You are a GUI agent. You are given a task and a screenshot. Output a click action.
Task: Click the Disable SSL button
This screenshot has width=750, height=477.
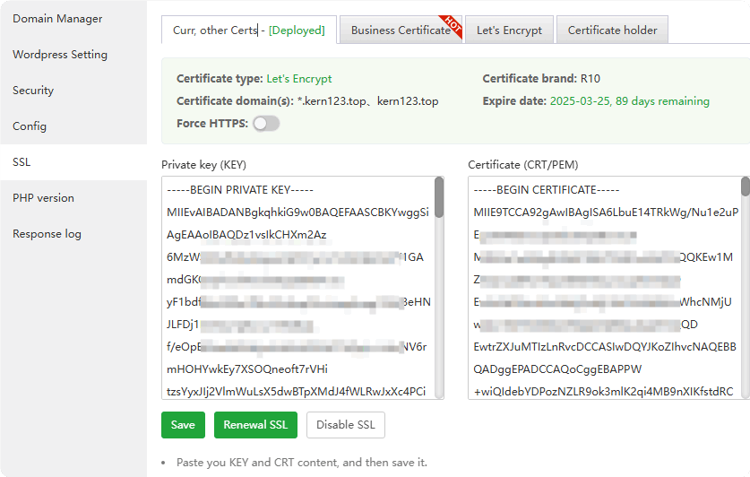coord(346,425)
